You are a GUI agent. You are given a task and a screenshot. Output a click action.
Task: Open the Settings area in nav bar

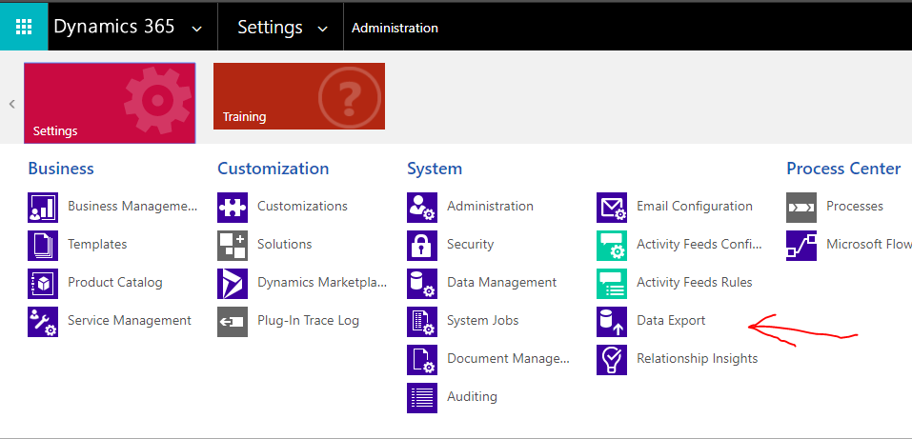pyautogui.click(x=270, y=28)
